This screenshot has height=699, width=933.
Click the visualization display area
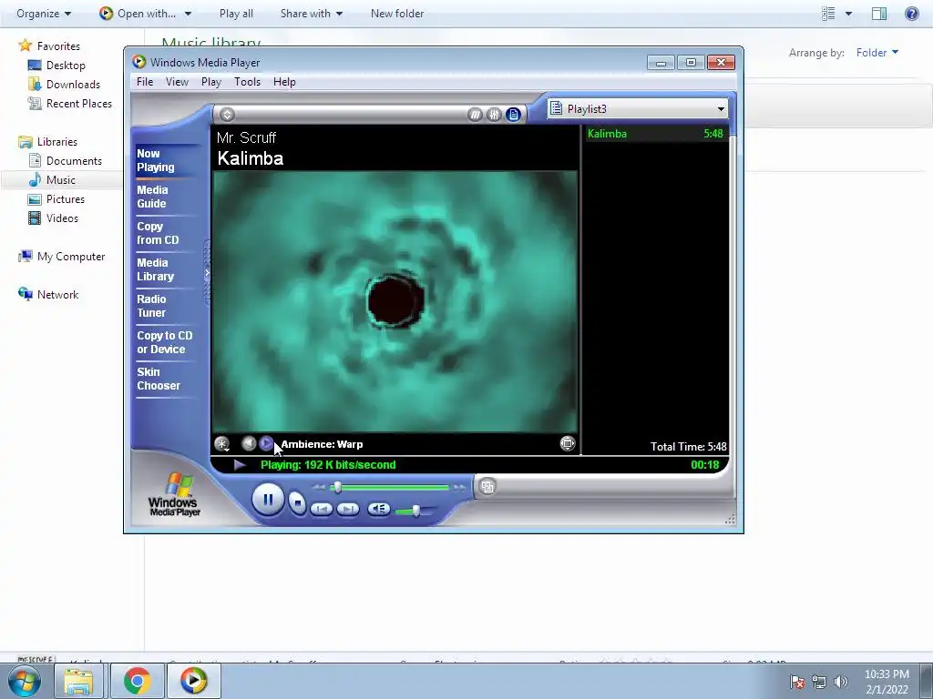click(395, 301)
